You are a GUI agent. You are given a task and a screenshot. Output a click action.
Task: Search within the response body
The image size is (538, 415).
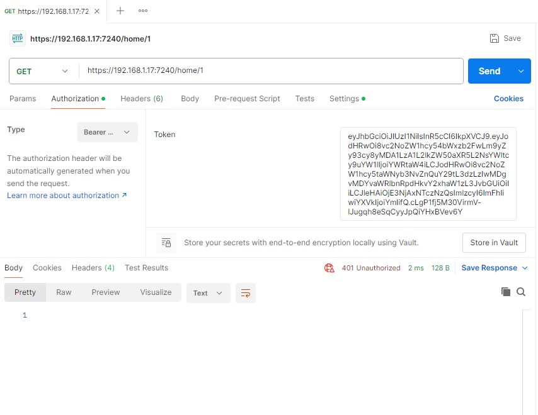(x=521, y=292)
